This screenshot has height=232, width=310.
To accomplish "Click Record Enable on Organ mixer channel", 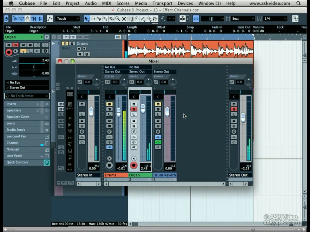I will [x=134, y=165].
